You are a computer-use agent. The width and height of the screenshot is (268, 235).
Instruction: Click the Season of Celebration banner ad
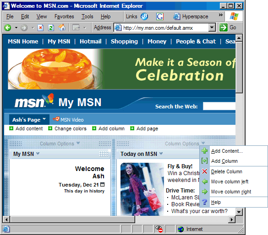pyautogui.click(x=121, y=69)
